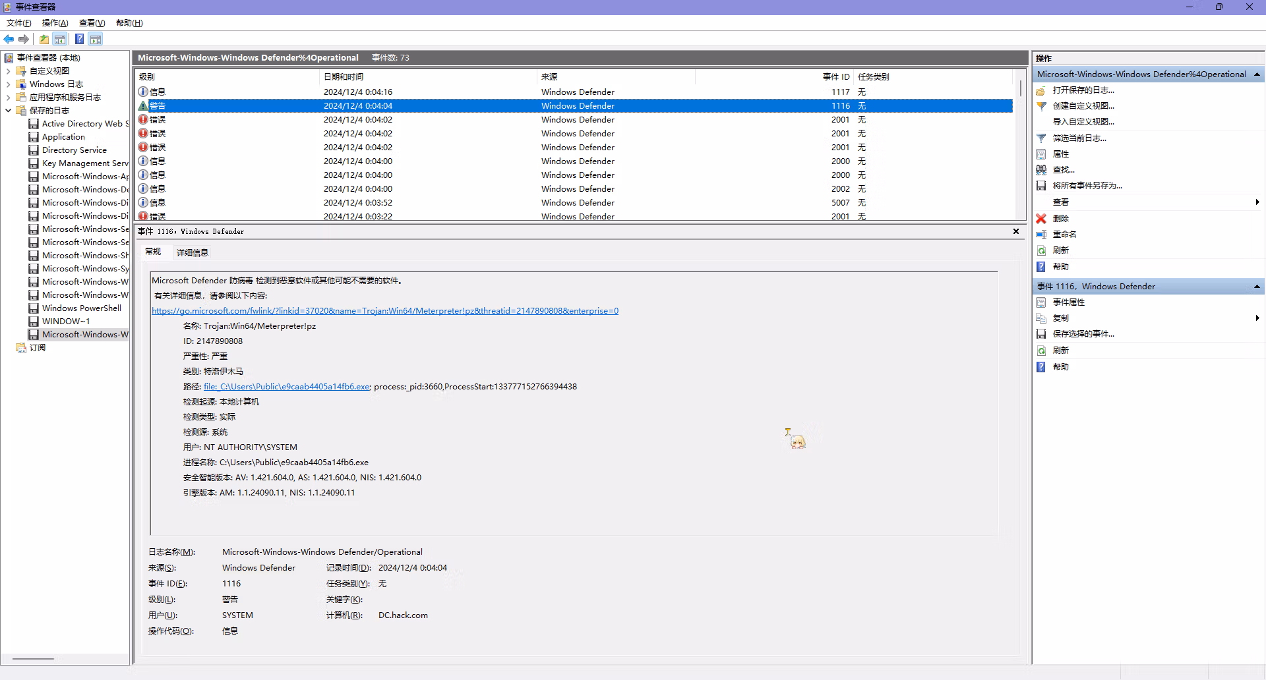Expand the 应用程序和服务日志 tree node
This screenshot has height=680, width=1266.
tap(8, 98)
